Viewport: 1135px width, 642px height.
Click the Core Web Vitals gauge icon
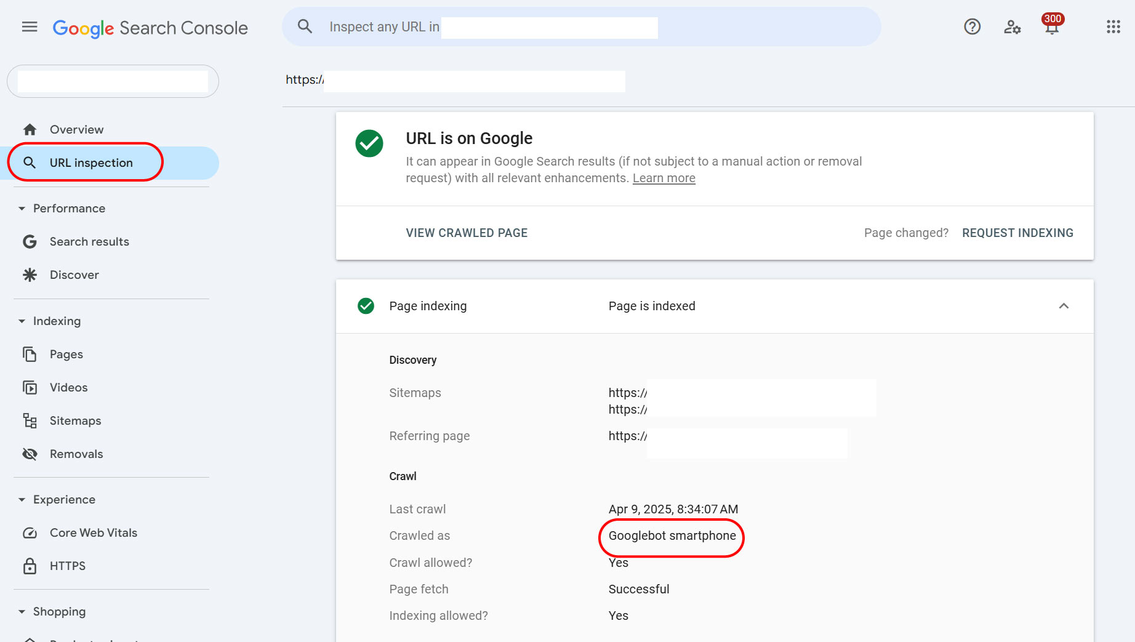(30, 533)
